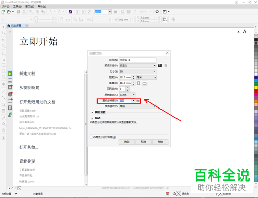Viewport: 258px width, 198px height.
Task: Click the quick customize plus at toolbox bottom
Action: [x=3, y=138]
